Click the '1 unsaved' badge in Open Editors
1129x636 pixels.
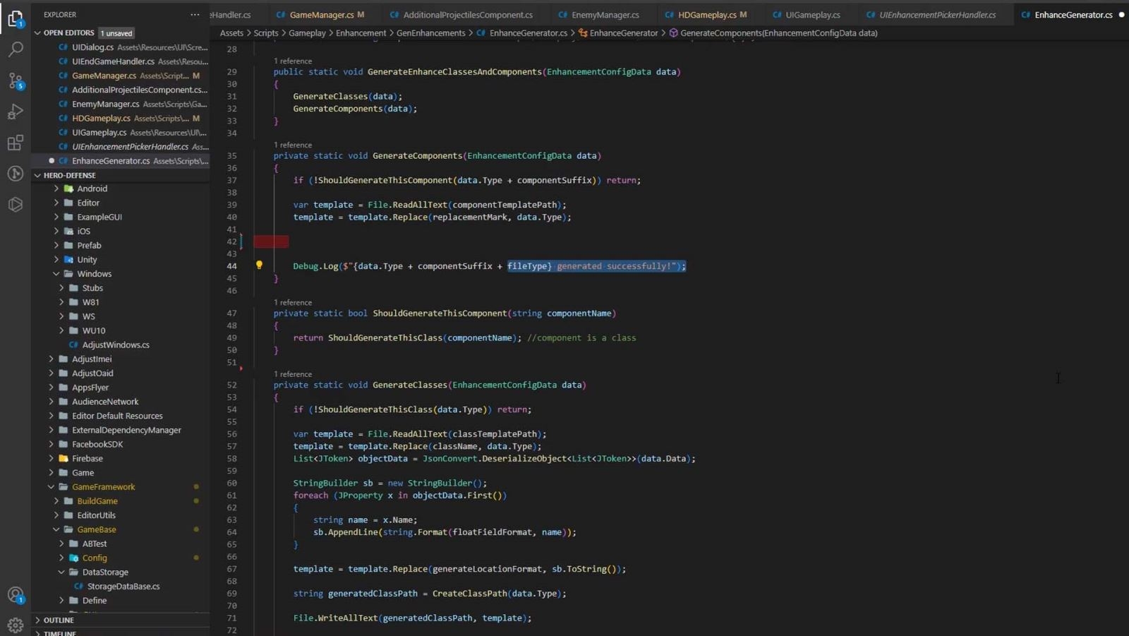116,33
